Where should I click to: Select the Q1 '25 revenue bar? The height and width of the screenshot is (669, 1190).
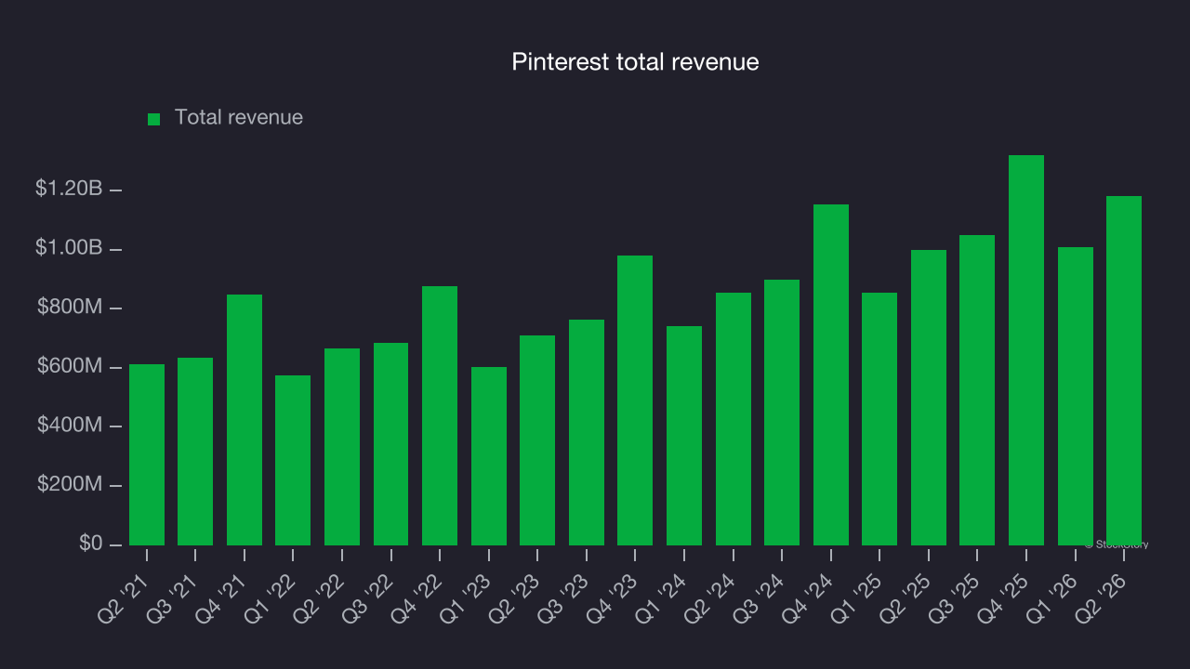tap(879, 419)
